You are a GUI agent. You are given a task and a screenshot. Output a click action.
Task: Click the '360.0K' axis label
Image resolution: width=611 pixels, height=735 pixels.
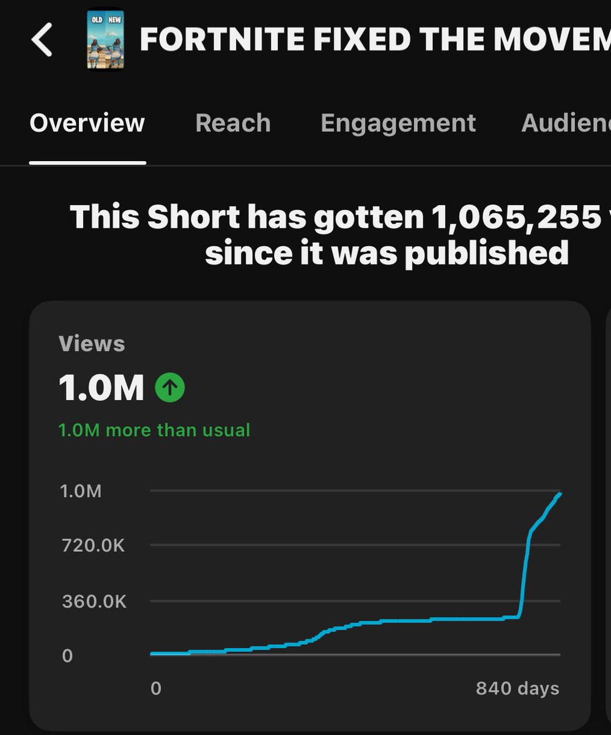tap(94, 601)
